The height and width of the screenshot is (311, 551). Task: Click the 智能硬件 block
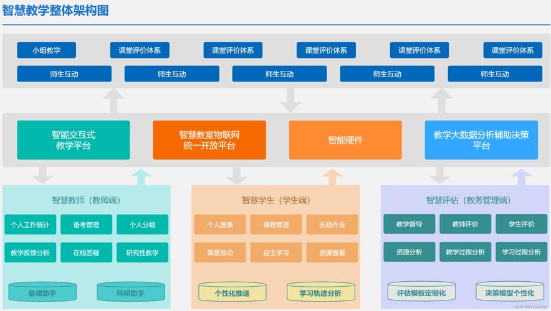(x=345, y=140)
